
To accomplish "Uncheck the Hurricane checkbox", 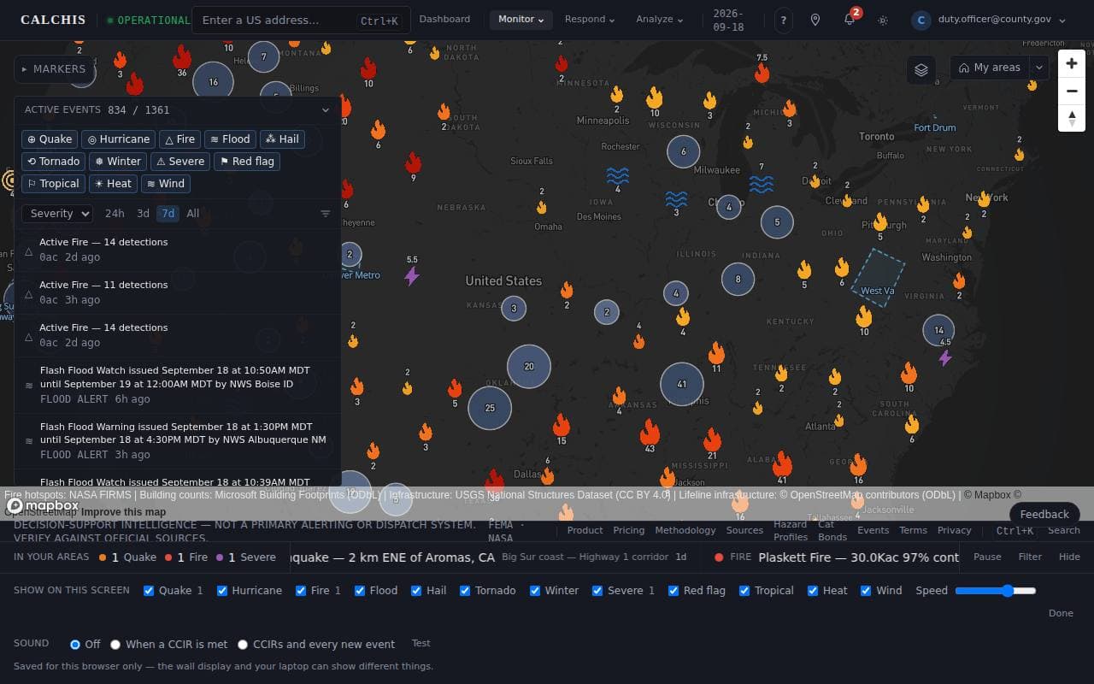I will [222, 591].
